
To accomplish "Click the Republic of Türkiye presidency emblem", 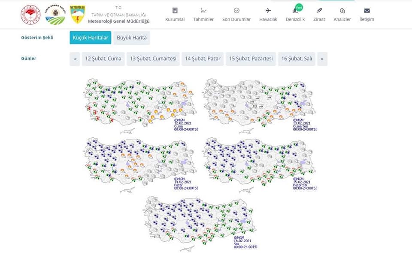I will (31, 15).
